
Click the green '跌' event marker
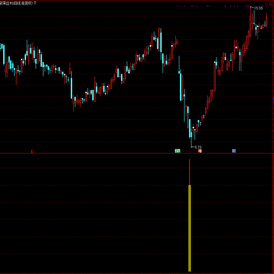pyautogui.click(x=178, y=151)
